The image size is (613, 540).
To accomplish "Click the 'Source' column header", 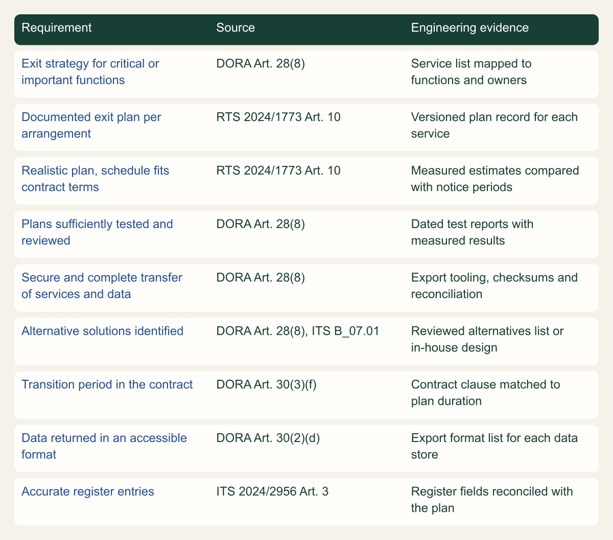I will (x=235, y=28).
